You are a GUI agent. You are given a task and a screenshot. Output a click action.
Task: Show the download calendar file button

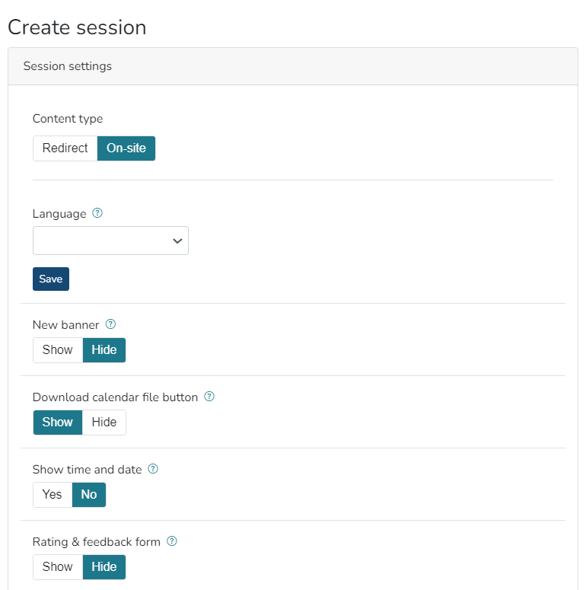click(58, 423)
